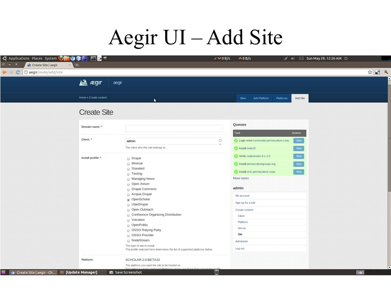Open Firefox from the top panel launcher
Screen dimensions: 391x293
pos(61,58)
